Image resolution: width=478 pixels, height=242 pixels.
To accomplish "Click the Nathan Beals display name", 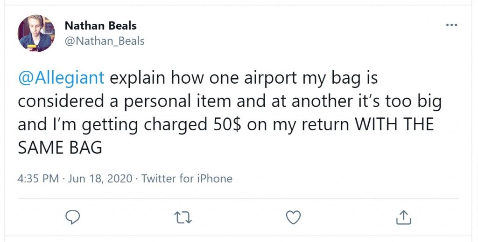I will click(101, 26).
